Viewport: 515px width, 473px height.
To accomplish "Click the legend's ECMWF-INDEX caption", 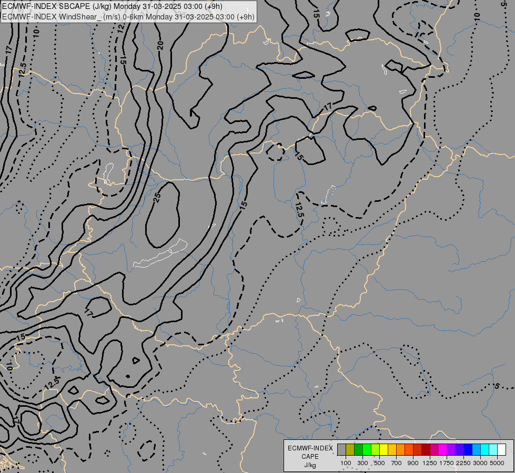I will pos(310,448).
